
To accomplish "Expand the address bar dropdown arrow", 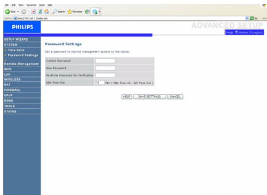I will (x=247, y=18).
